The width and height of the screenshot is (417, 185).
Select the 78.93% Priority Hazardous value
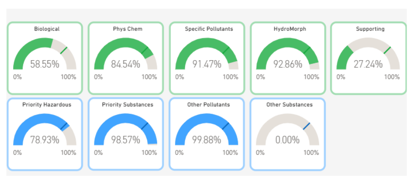(x=45, y=140)
